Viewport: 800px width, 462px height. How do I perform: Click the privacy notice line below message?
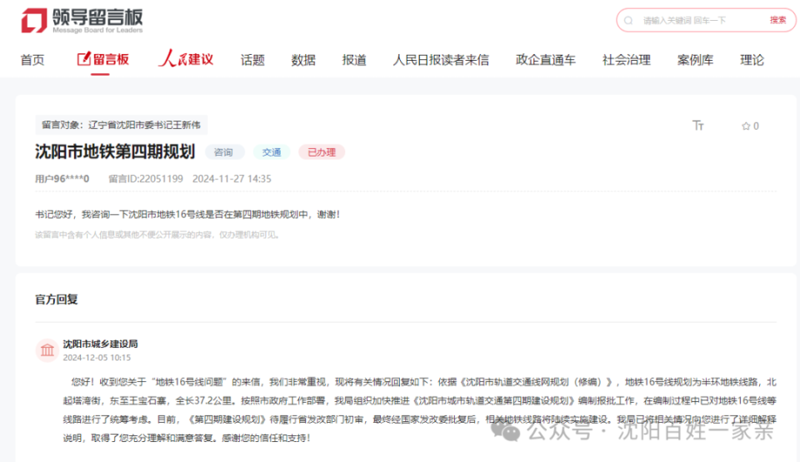[x=157, y=235]
